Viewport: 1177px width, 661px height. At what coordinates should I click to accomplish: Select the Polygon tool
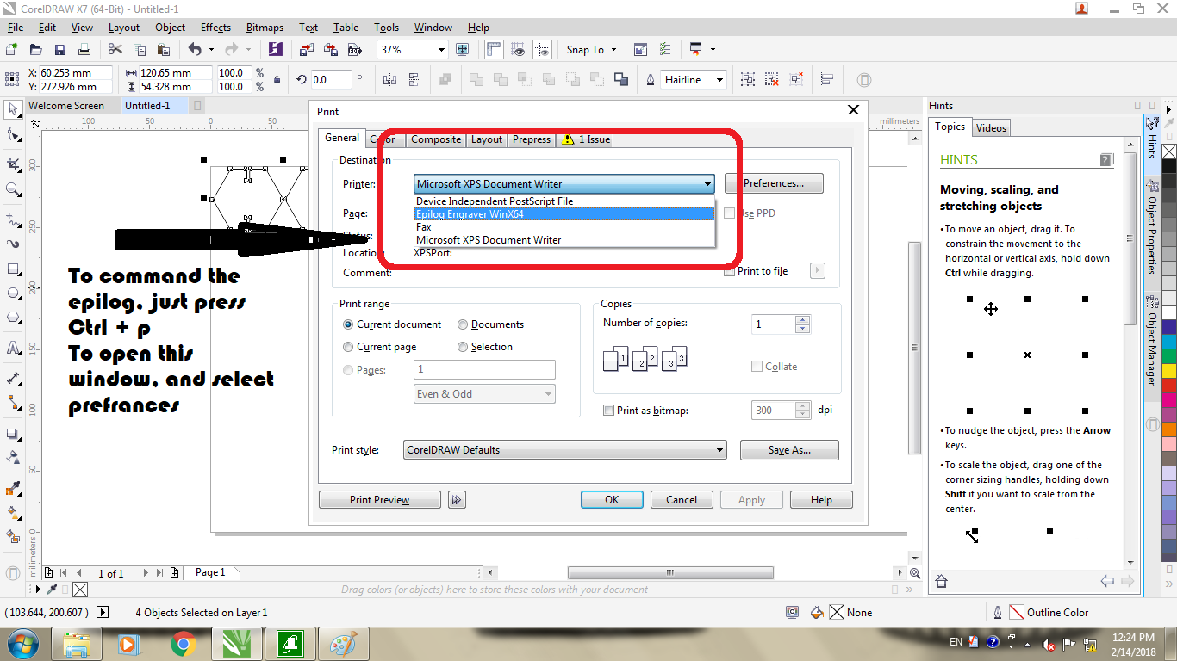pyautogui.click(x=13, y=317)
